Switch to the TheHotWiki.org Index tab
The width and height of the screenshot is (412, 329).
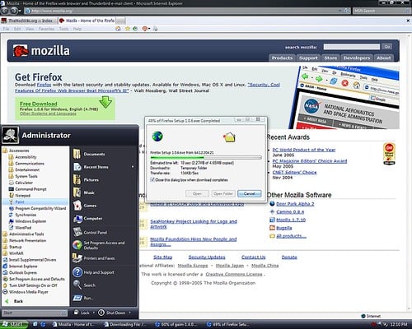pos(29,21)
